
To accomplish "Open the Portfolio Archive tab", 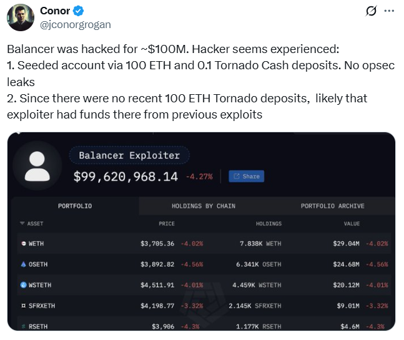I will [x=332, y=206].
